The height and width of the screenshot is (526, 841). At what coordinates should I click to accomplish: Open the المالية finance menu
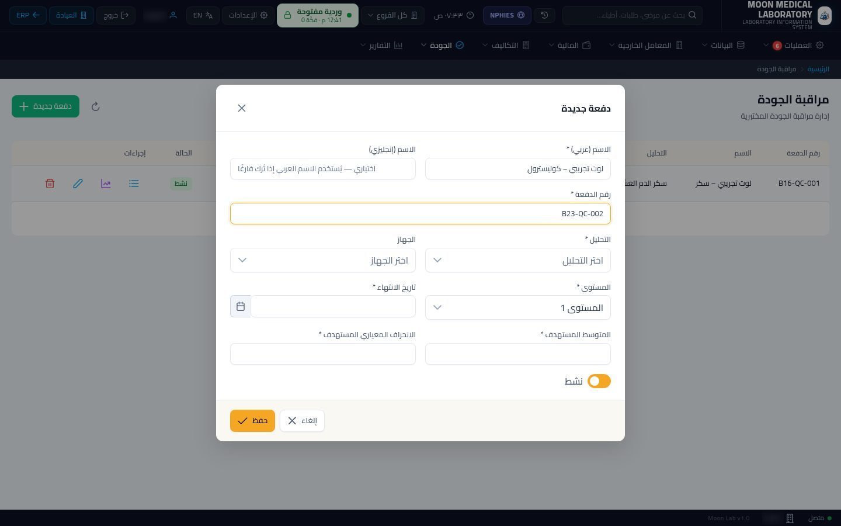click(x=569, y=45)
